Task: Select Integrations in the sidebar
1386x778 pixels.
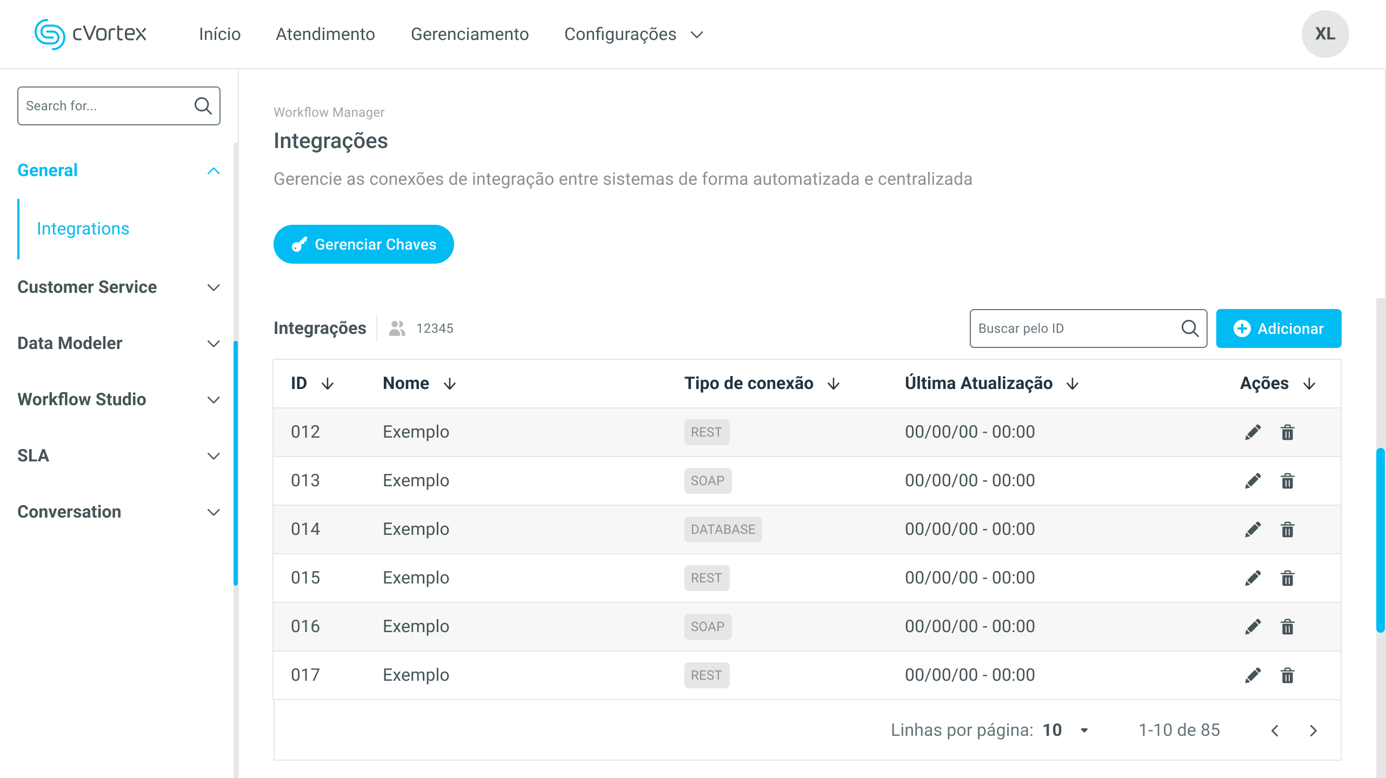Action: click(83, 229)
